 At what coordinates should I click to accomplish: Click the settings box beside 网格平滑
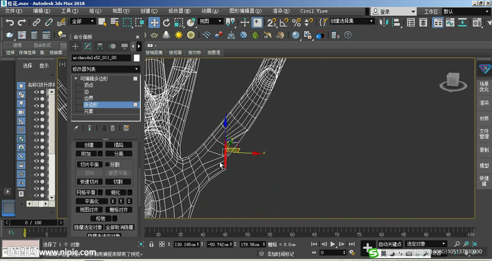pos(100,193)
